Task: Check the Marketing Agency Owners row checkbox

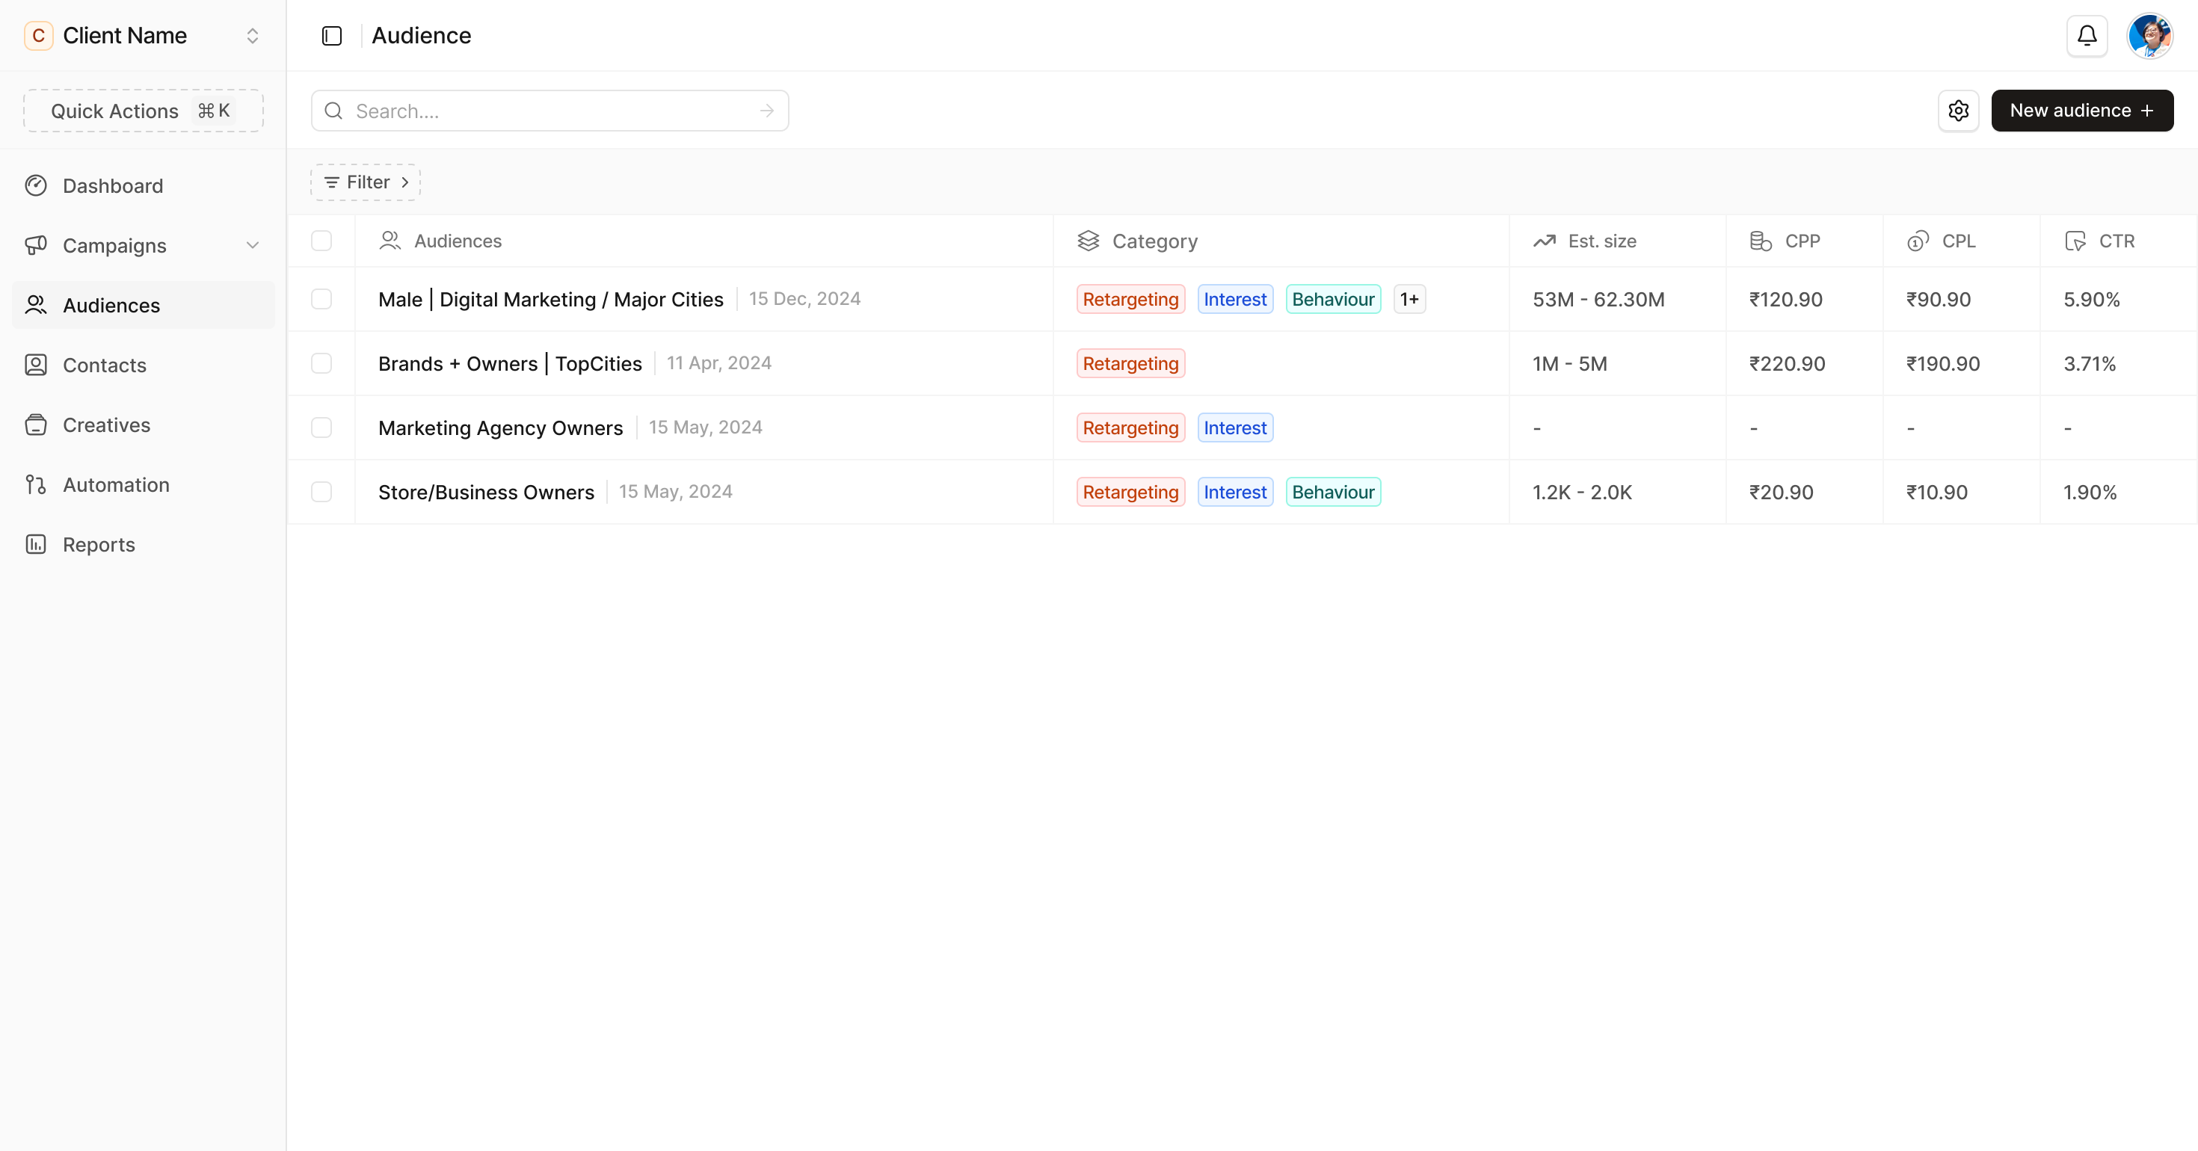Action: [x=321, y=428]
